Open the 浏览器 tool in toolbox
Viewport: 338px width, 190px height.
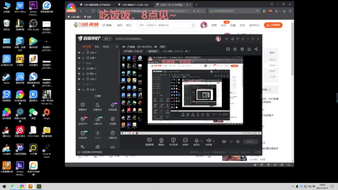[112, 121]
